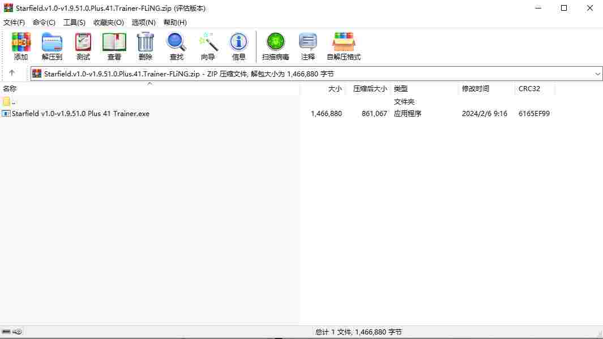Open the File (文件) menu
The height and width of the screenshot is (339, 603).
point(14,22)
